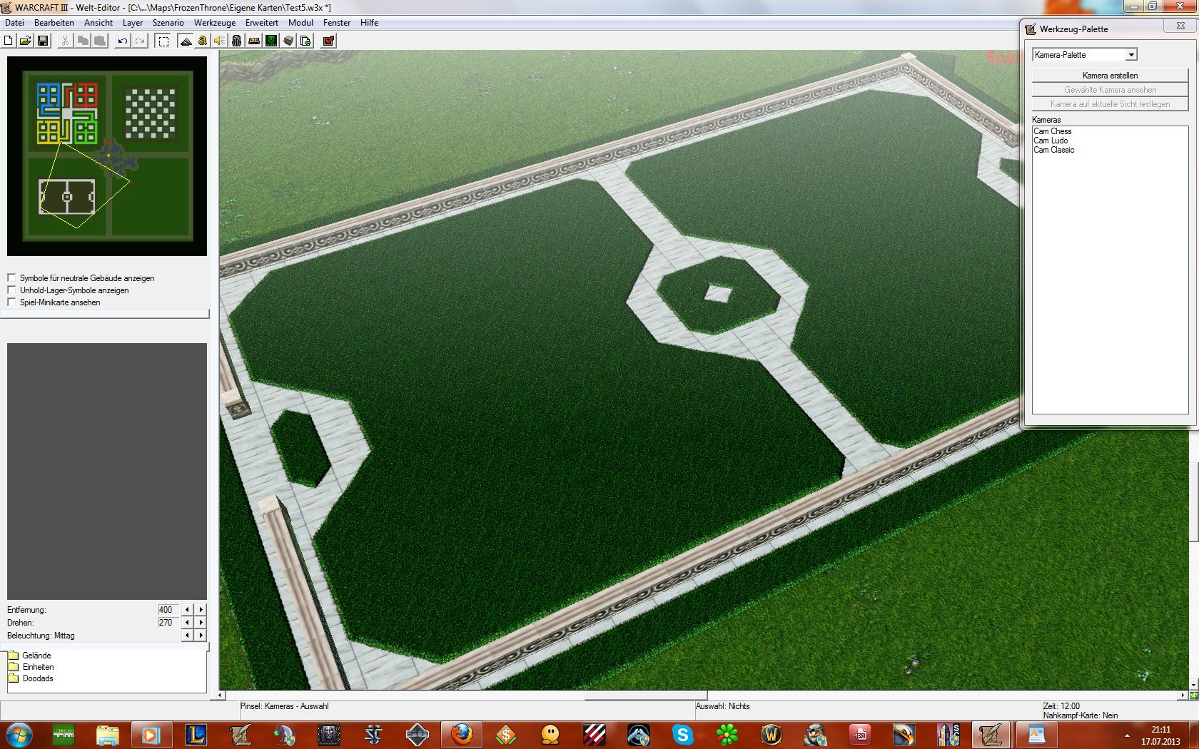Open the Fenster menu
Viewport: 1199px width, 749px height.
coord(337,23)
